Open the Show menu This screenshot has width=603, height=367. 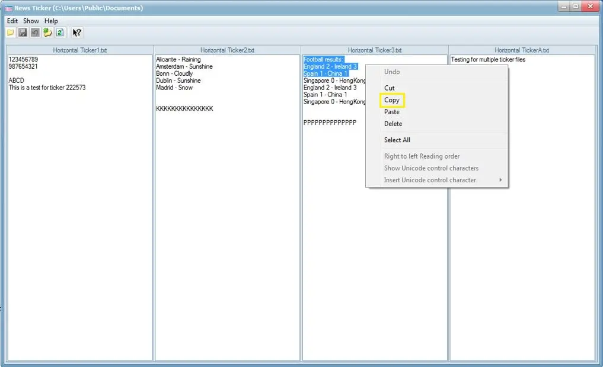31,21
